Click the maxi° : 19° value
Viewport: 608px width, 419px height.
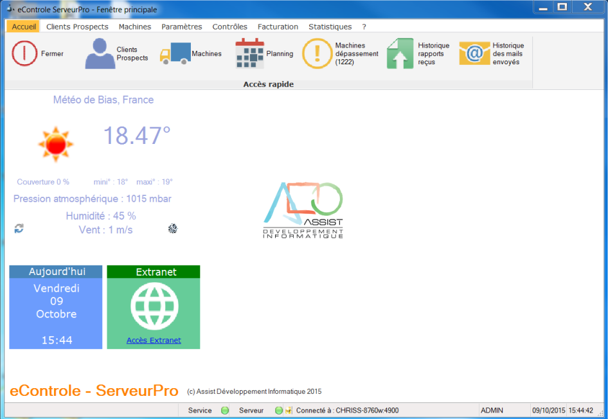154,182
